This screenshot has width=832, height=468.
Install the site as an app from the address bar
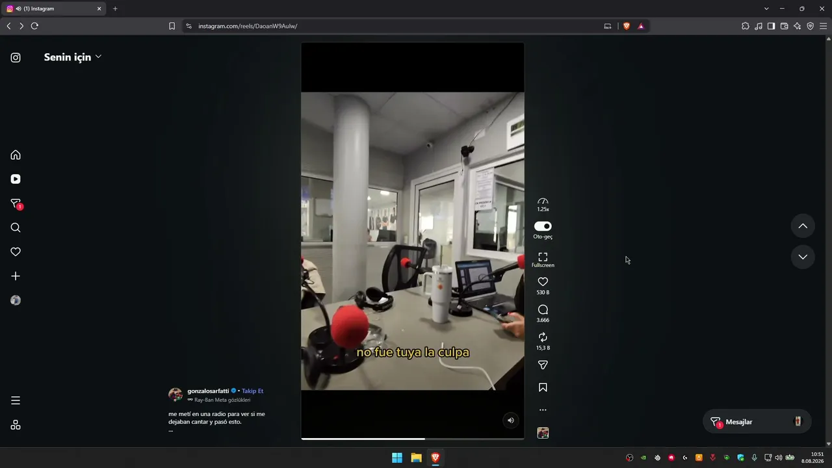click(x=608, y=26)
